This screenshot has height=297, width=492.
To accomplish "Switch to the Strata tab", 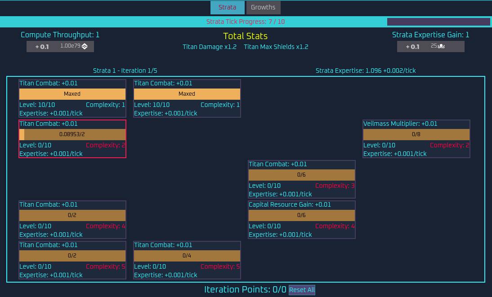I will tap(228, 8).
